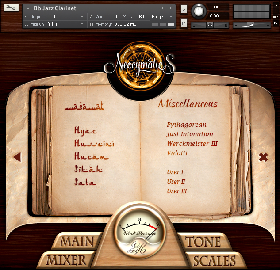Select the Valotti tuning
The height and width of the screenshot is (270, 280).
tap(177, 153)
